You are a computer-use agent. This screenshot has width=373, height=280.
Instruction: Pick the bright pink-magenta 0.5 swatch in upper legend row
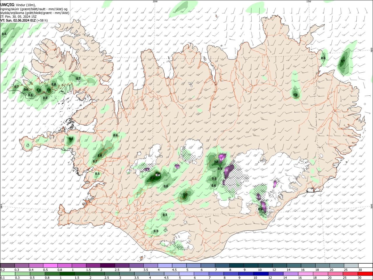click(50, 266)
